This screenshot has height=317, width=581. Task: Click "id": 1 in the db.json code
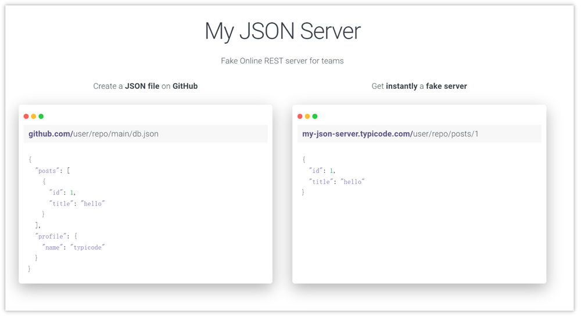coord(63,192)
